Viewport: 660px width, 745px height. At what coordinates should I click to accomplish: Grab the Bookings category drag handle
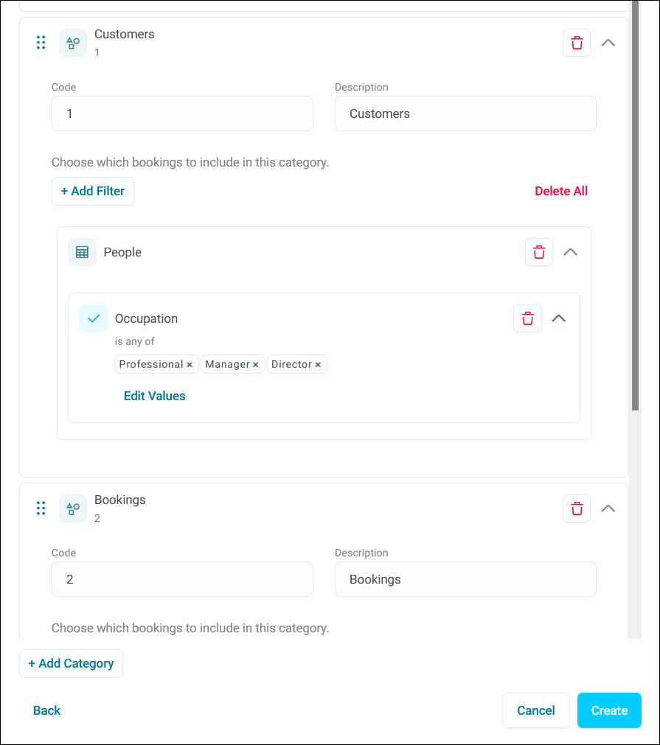[41, 508]
